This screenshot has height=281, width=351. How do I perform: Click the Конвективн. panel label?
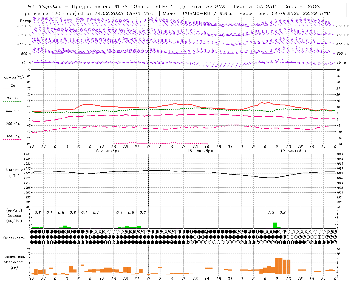point(14,257)
